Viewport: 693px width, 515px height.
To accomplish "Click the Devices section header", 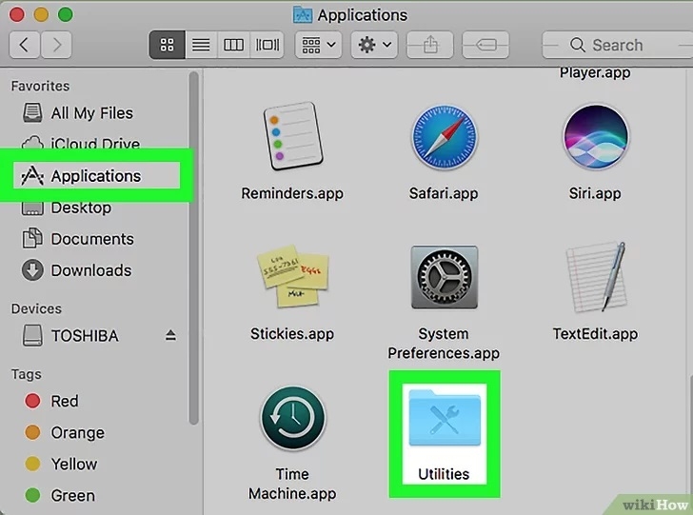I will (36, 308).
